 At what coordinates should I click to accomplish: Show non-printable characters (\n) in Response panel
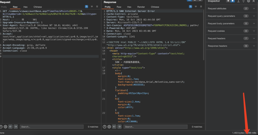coord(196,7)
